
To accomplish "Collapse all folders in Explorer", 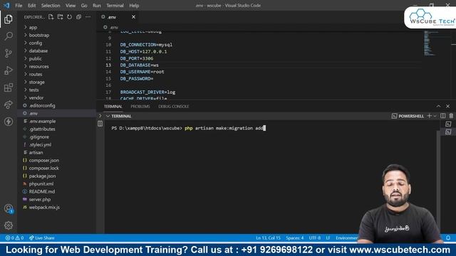I will pos(78,17).
